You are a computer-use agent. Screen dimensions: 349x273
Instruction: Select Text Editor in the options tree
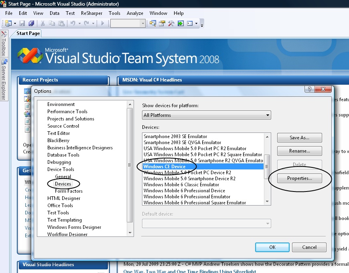tap(59, 133)
